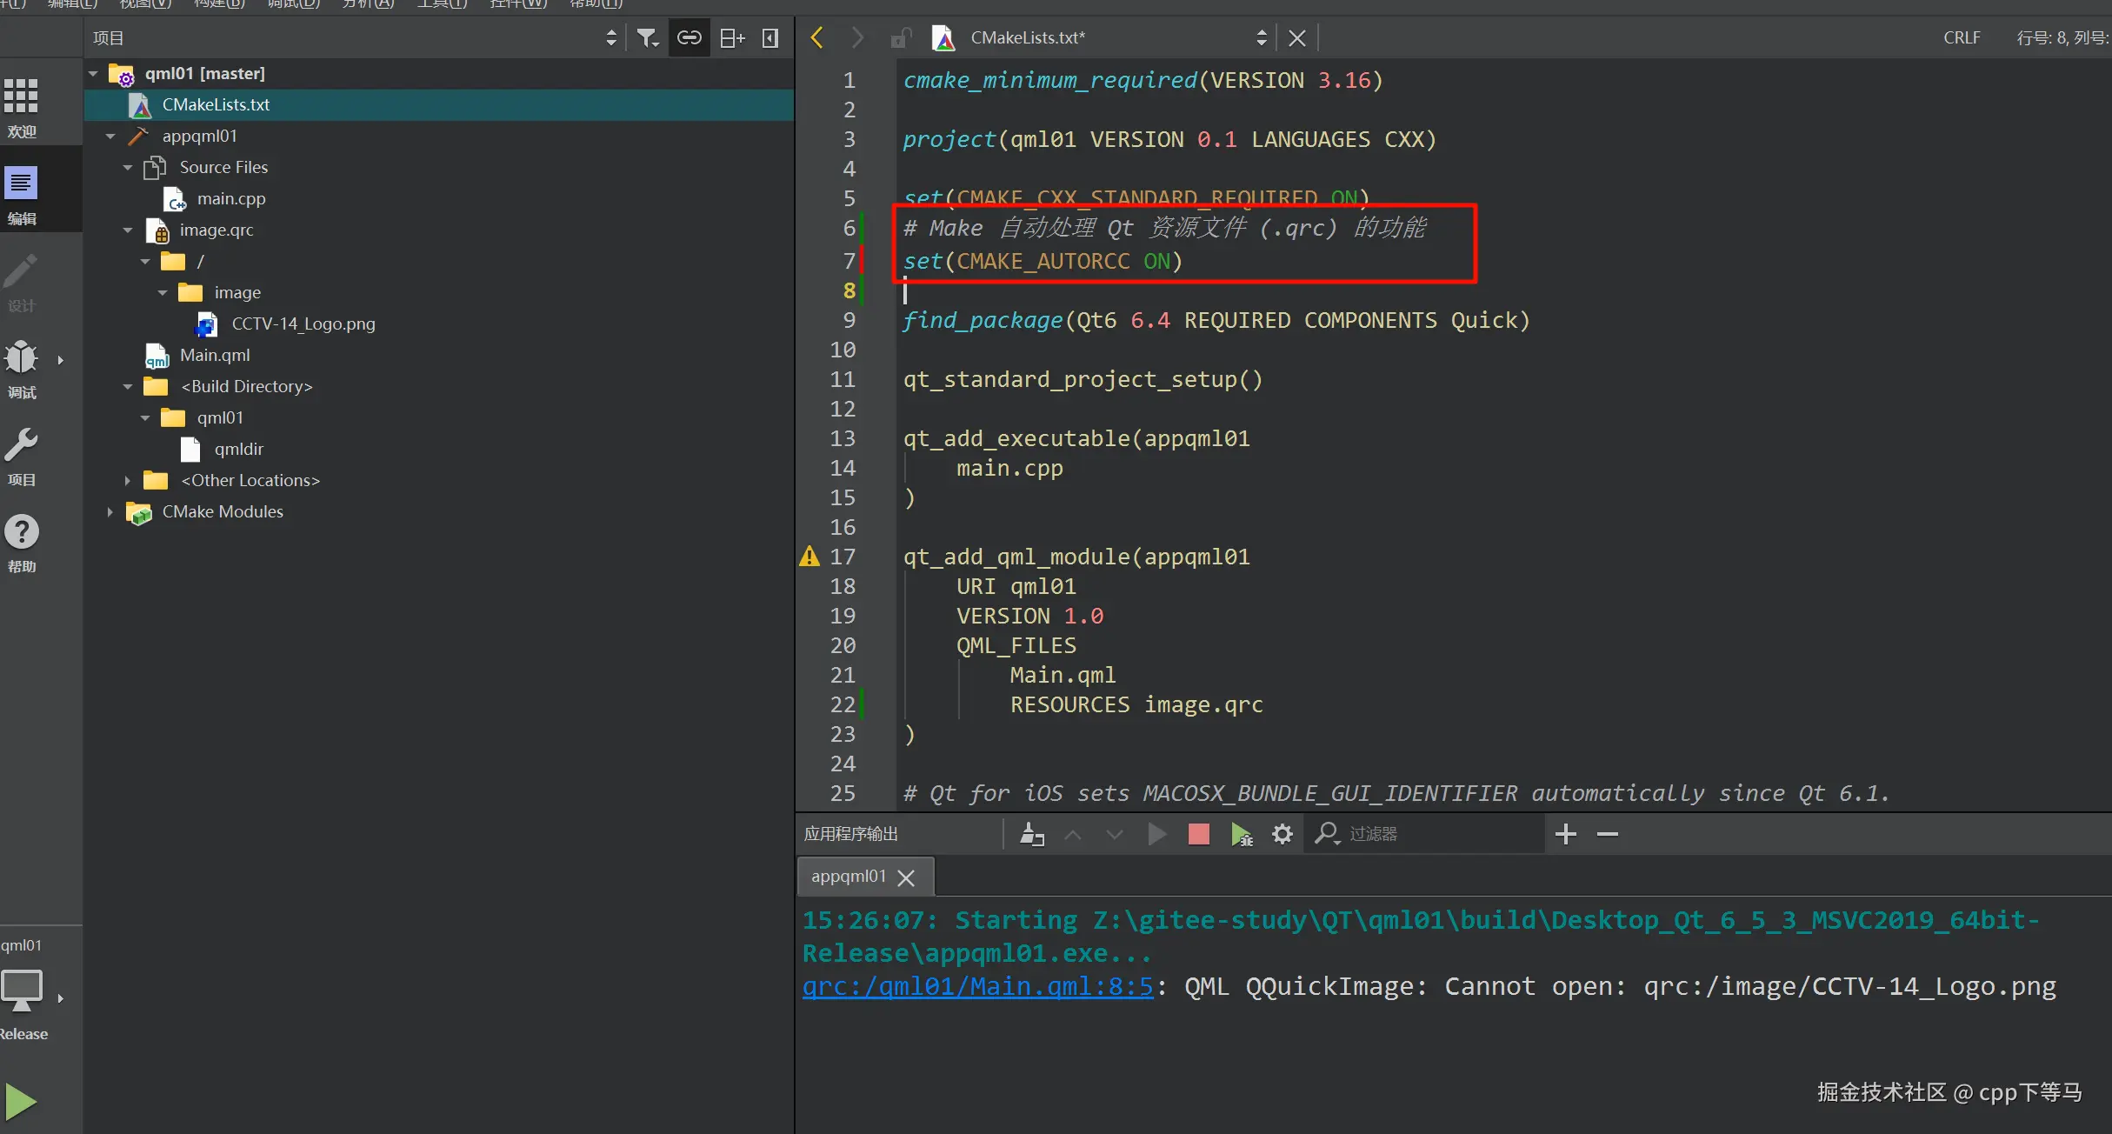Image resolution: width=2112 pixels, height=1134 pixels.
Task: Open the Welcome mode grid icon
Action: pyautogui.click(x=21, y=97)
